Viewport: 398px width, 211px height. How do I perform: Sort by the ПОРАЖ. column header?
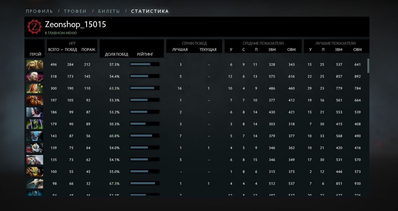pyautogui.click(x=89, y=50)
